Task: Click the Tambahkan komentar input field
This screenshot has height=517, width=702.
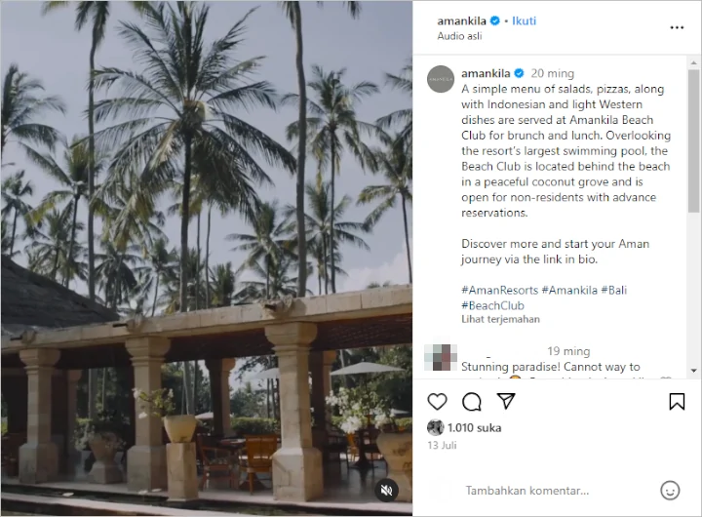Action: (556, 490)
